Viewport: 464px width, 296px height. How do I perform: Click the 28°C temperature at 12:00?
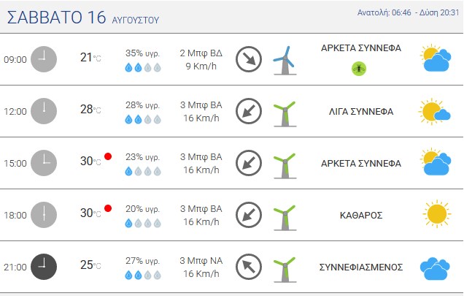click(90, 110)
